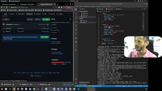Click the body color swatch on line 11
The height and width of the screenshot is (91, 162).
click(x=109, y=20)
